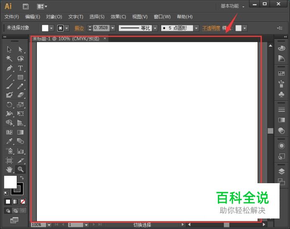Open the Stroke panel
The width and height of the screenshot is (290, 229).
coord(282,110)
